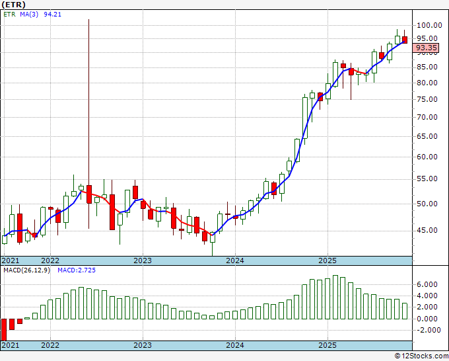Viewport: 449px width, 361px height.
Task: Click the 6.000 MACD axis label
Action: pos(427,284)
